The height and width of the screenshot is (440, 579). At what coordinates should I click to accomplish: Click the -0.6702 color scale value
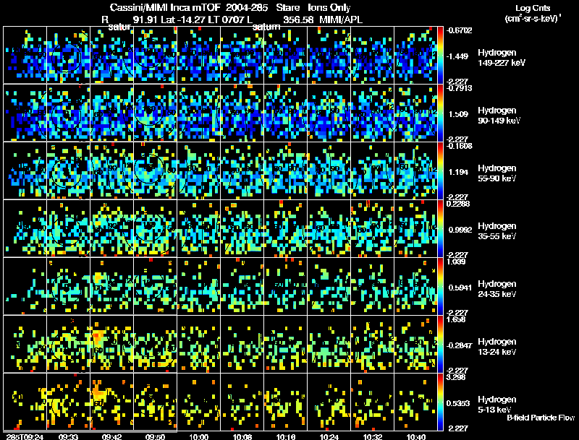pyautogui.click(x=459, y=30)
